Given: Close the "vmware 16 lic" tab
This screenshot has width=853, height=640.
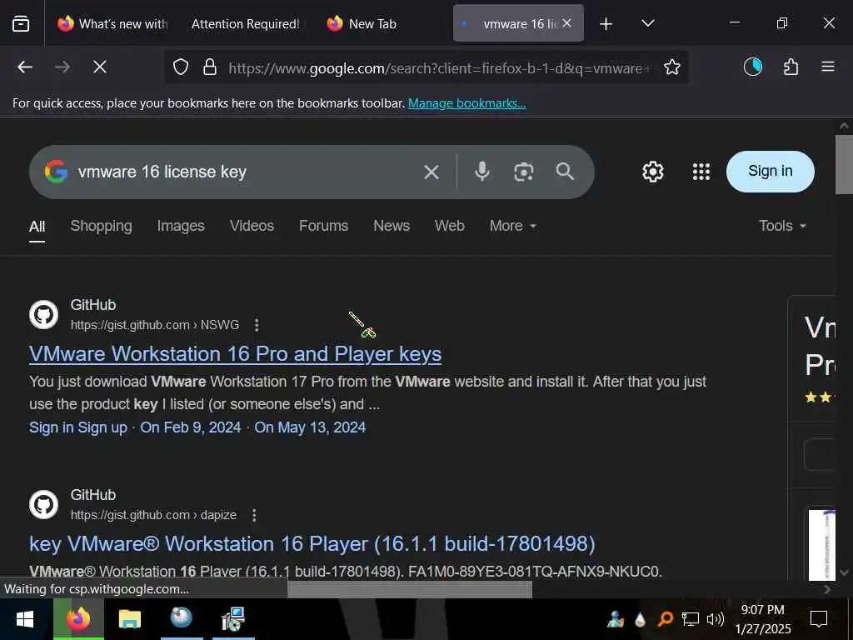Looking at the screenshot, I should coord(566,22).
